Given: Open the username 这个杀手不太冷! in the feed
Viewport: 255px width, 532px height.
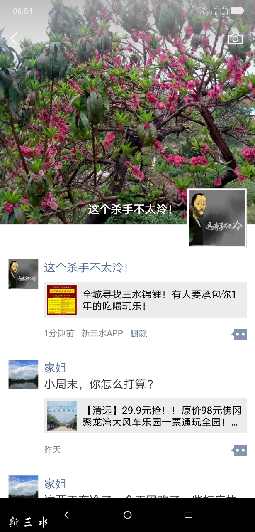Looking at the screenshot, I should click(x=86, y=268).
